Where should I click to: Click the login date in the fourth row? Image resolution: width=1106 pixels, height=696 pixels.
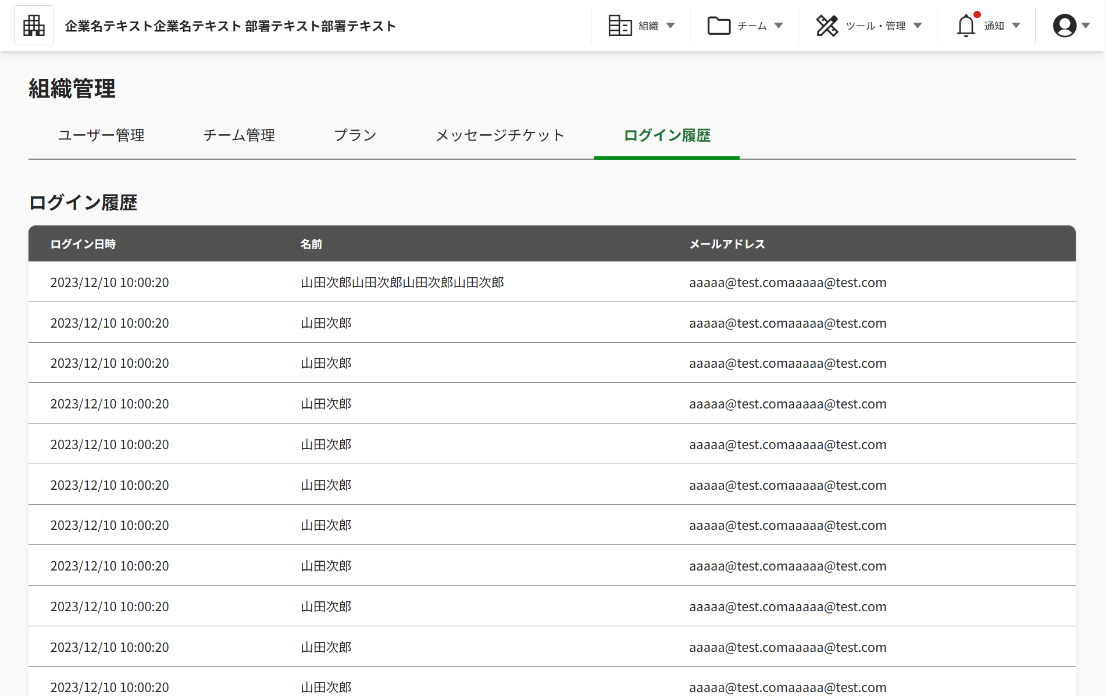[x=109, y=404]
